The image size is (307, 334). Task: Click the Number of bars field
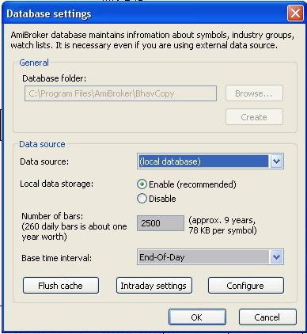point(161,223)
